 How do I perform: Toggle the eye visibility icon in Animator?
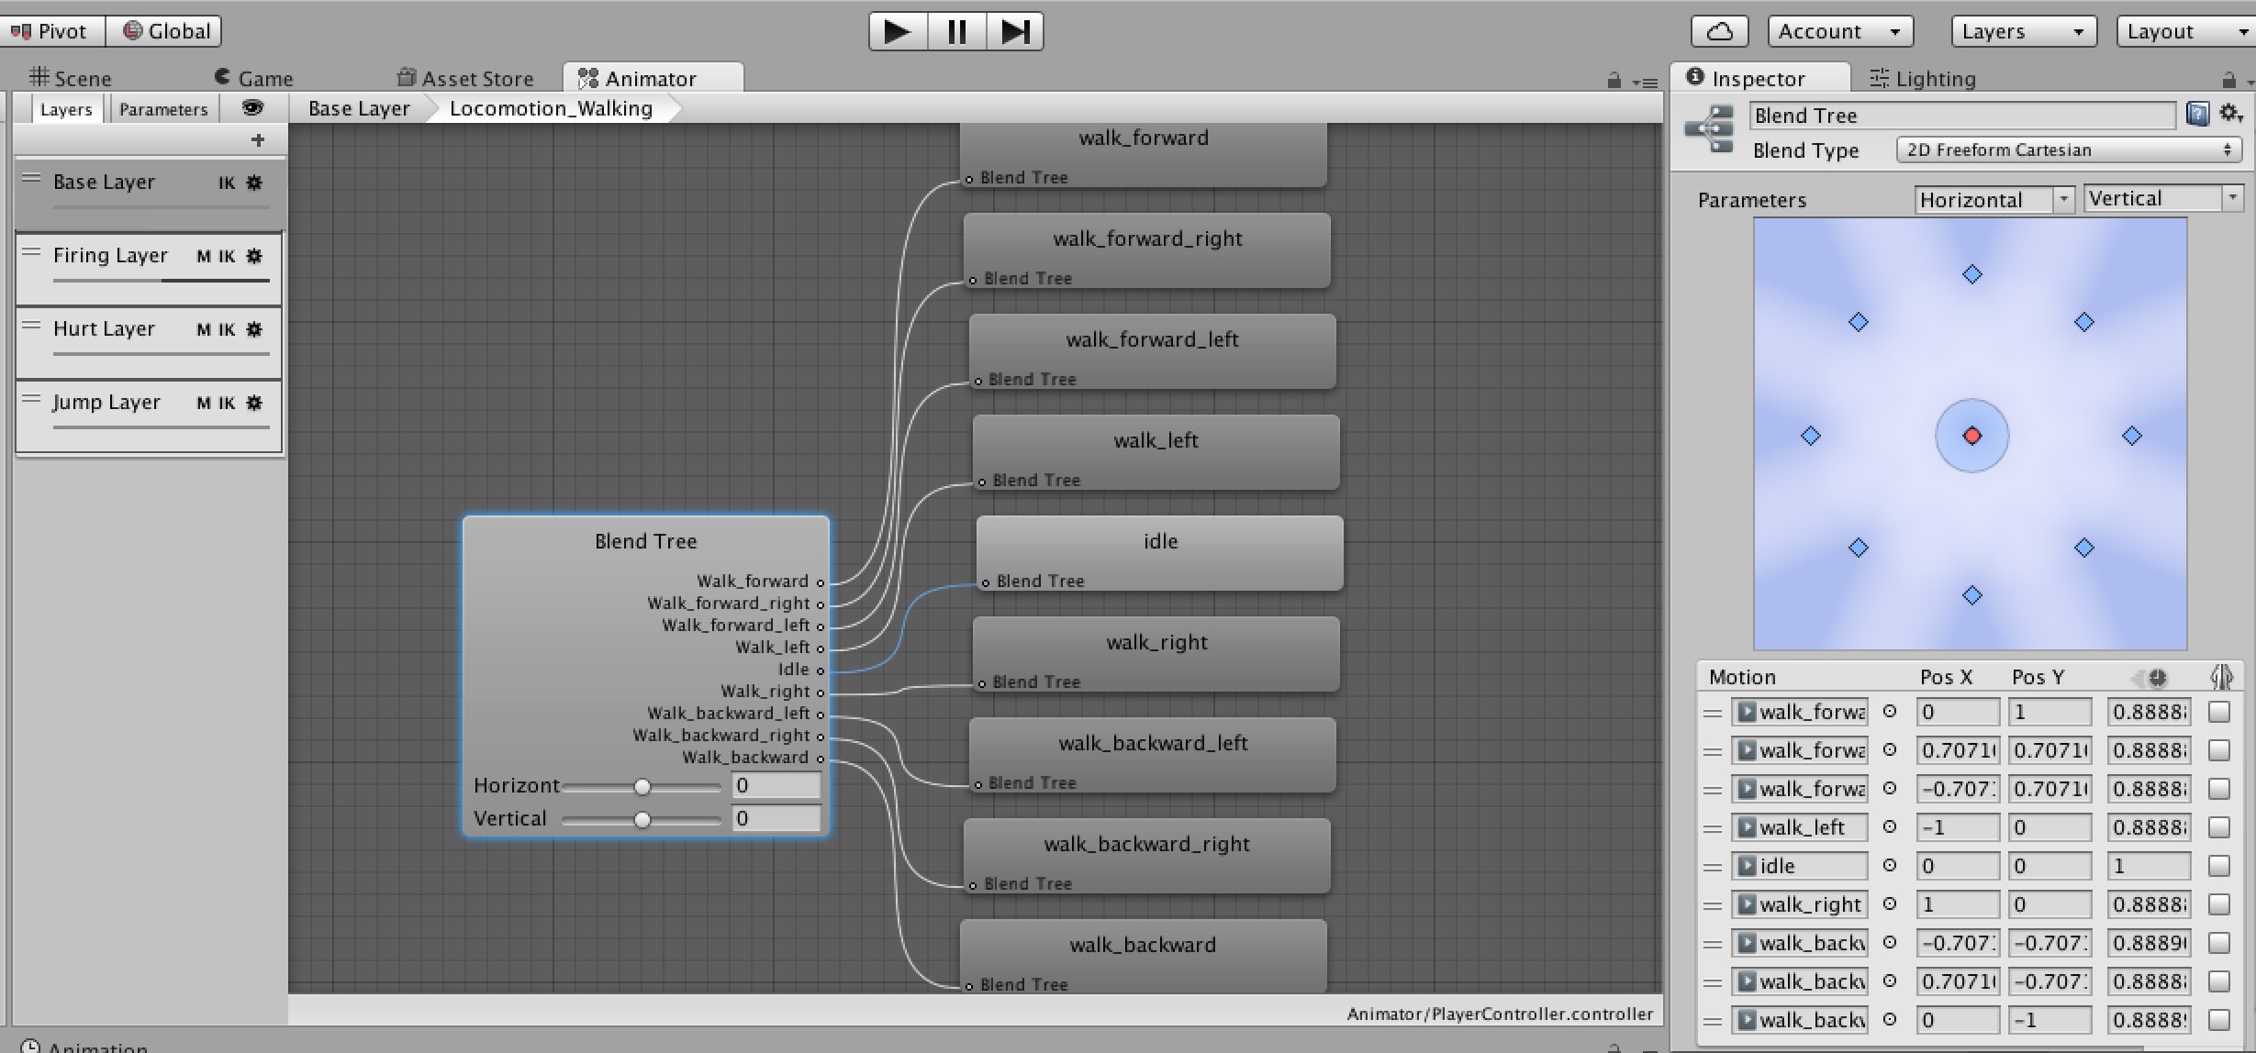tap(252, 108)
